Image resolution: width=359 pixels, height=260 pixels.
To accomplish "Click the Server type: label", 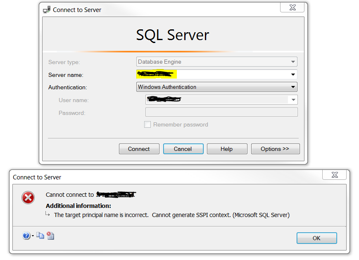I will pyautogui.click(x=64, y=62).
